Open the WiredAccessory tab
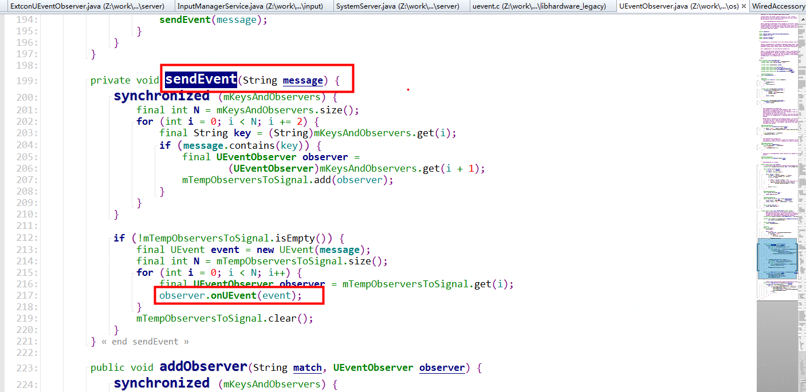Screen dimensions: 806x392 (x=779, y=6)
